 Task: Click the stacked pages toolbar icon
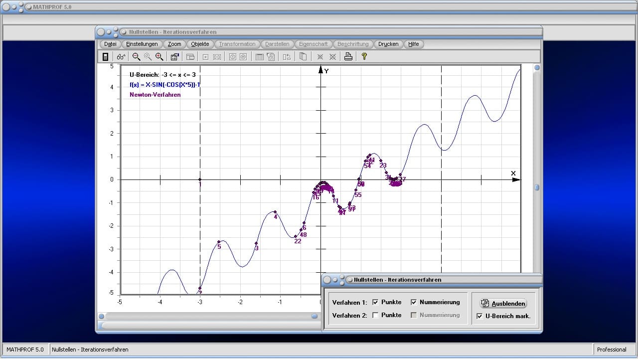[x=303, y=57]
